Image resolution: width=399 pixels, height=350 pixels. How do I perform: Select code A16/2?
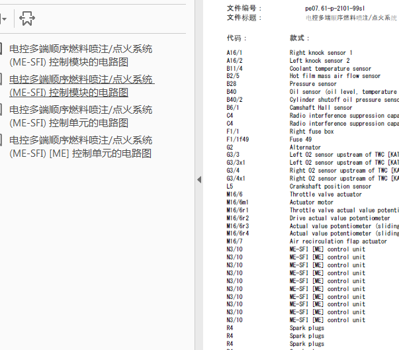coord(235,60)
